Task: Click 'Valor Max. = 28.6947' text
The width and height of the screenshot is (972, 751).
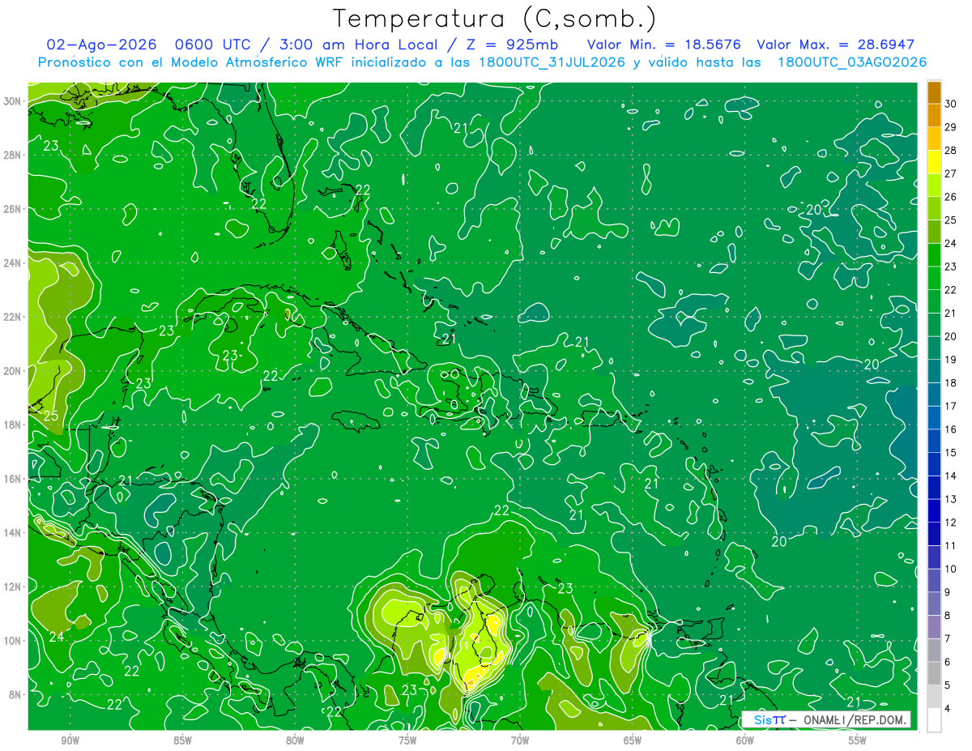Action: [x=835, y=45]
